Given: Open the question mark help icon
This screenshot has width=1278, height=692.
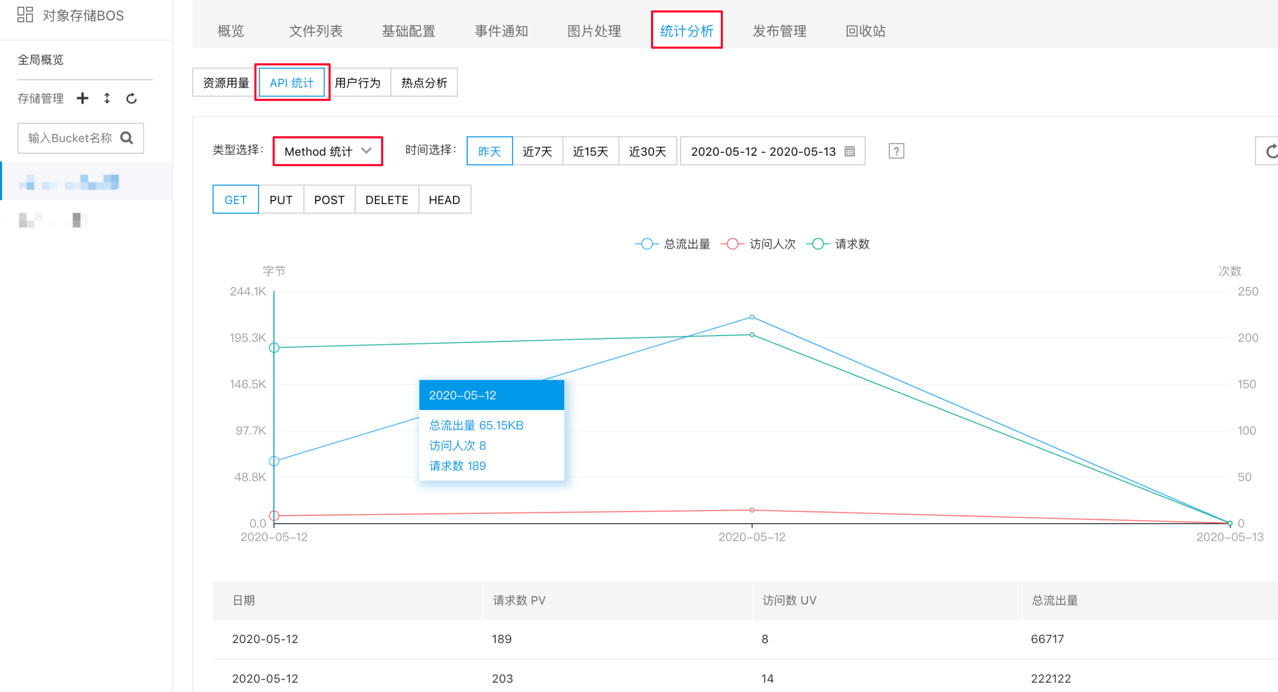Looking at the screenshot, I should (x=896, y=152).
